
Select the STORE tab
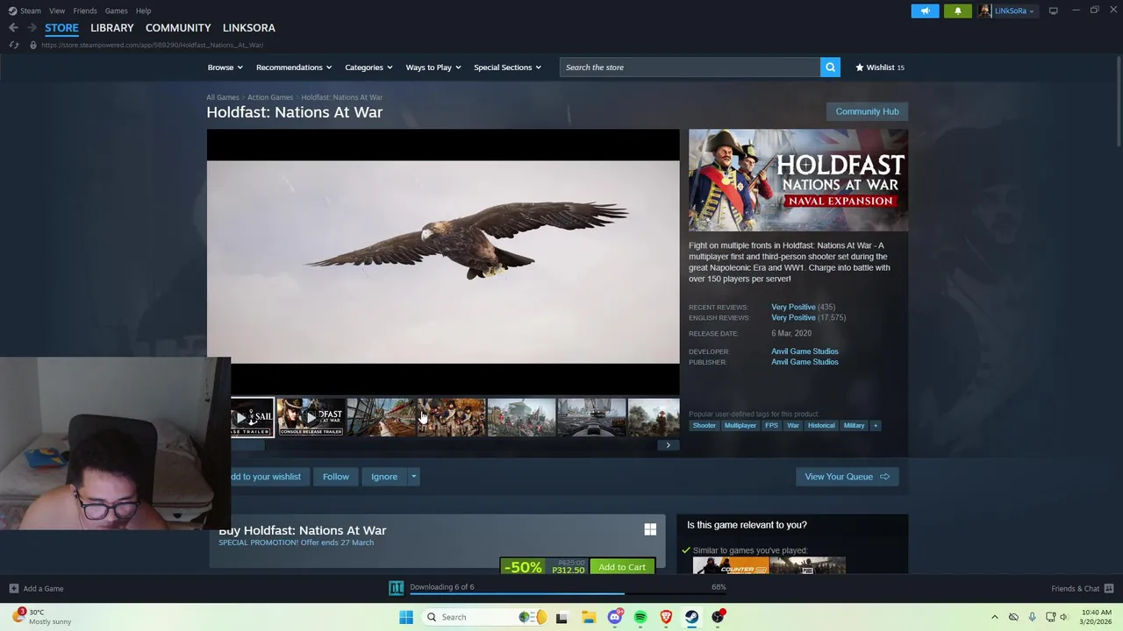point(61,28)
